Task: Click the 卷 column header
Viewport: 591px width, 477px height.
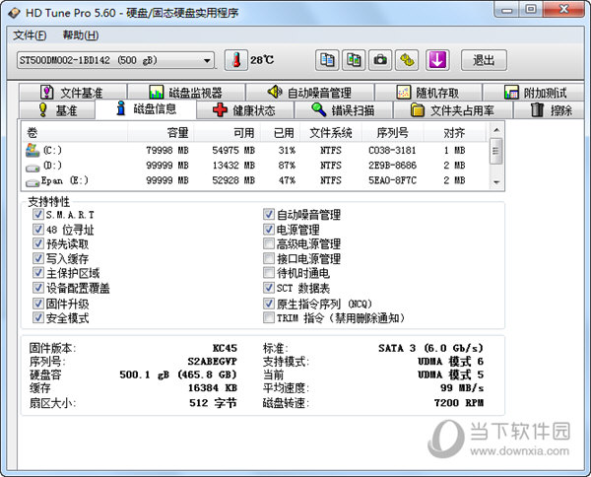Action: [75, 133]
